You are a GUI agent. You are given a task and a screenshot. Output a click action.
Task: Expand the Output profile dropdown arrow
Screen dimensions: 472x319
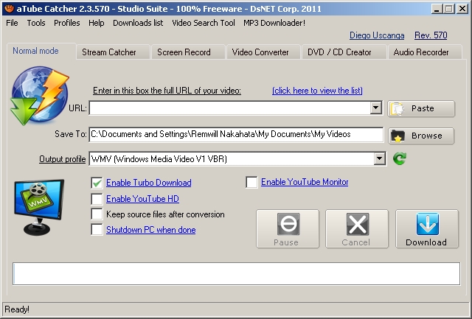pos(380,158)
